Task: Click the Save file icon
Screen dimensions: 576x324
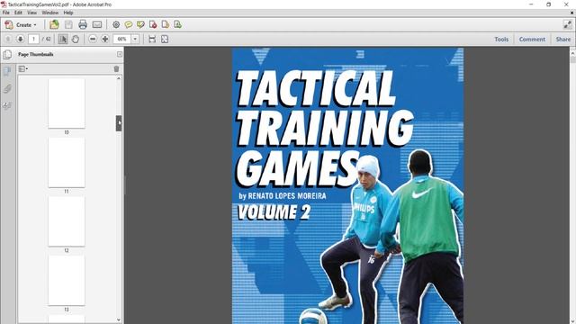Action: click(68, 24)
